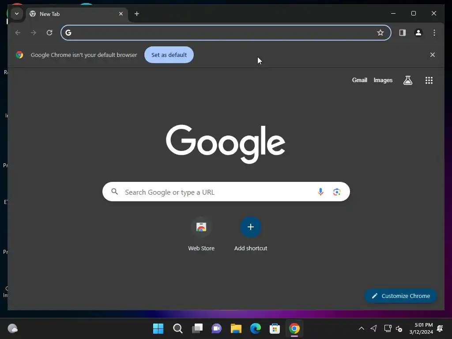Close the New Tab tab
The width and height of the screenshot is (452, 339).
[x=121, y=14]
